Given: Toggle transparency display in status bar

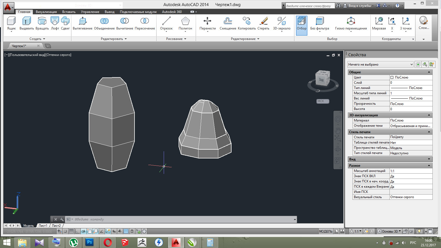Looking at the screenshot, I should click(x=126, y=231).
